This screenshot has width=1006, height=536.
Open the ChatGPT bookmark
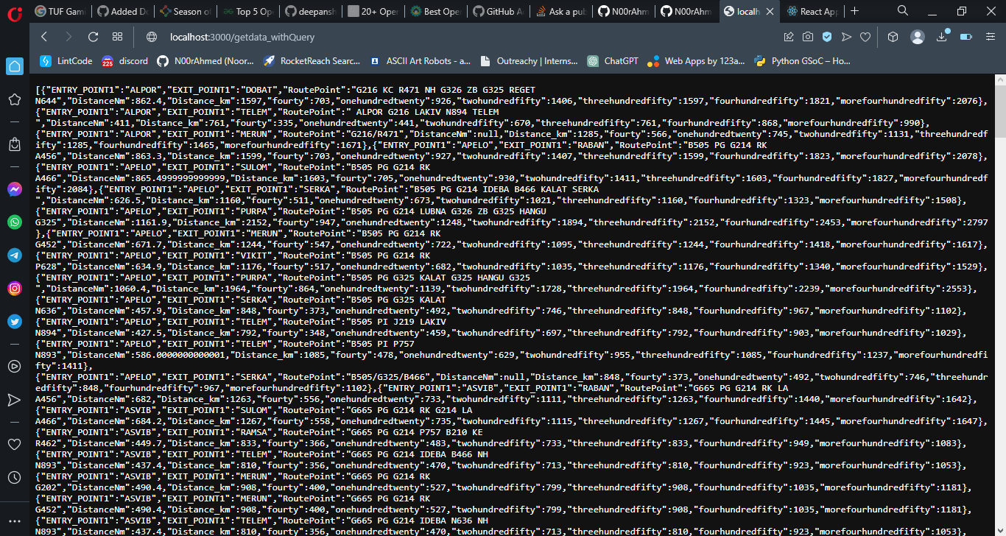[614, 61]
